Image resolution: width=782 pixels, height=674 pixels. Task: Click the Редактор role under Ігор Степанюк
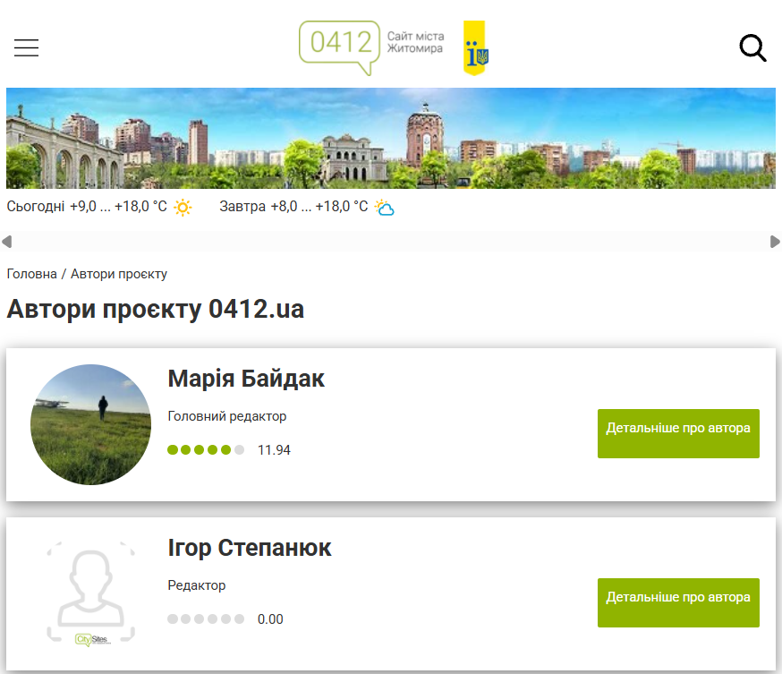coord(197,585)
